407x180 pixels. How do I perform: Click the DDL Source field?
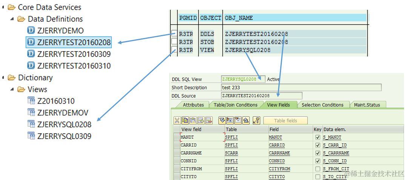pyautogui.click(x=262, y=96)
